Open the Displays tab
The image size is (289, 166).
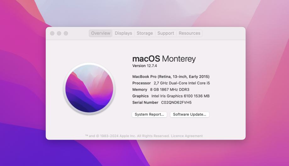click(x=123, y=33)
